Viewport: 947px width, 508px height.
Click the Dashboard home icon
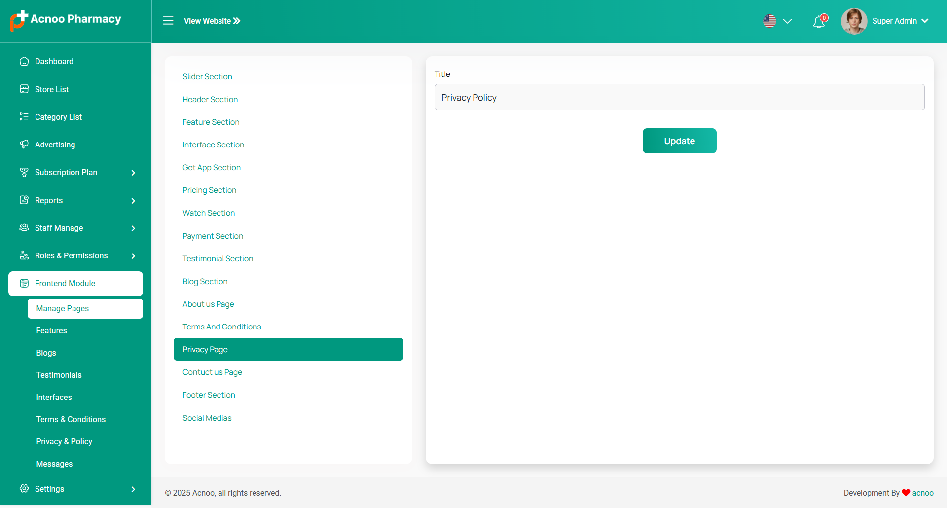(x=24, y=61)
